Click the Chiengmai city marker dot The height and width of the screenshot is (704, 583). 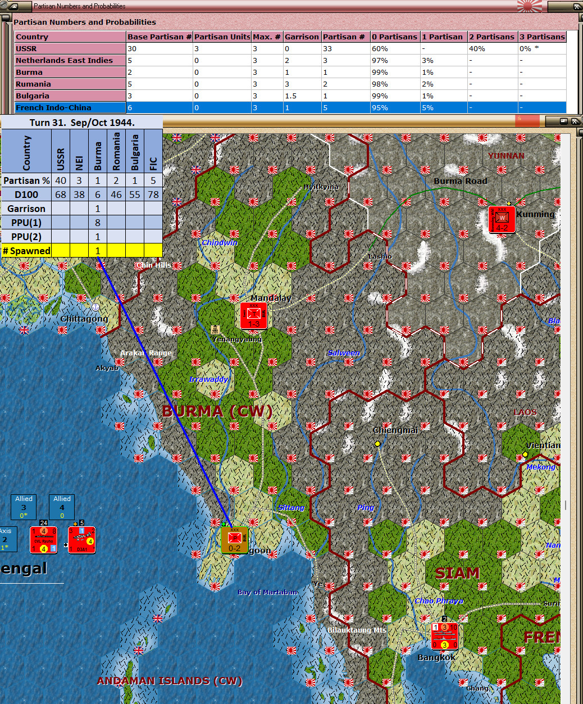point(377,444)
